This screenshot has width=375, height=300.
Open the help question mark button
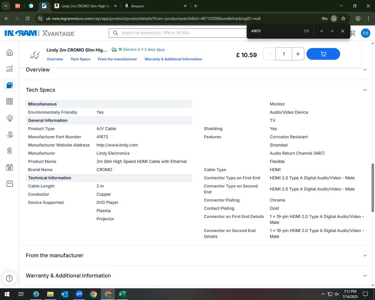point(9,278)
